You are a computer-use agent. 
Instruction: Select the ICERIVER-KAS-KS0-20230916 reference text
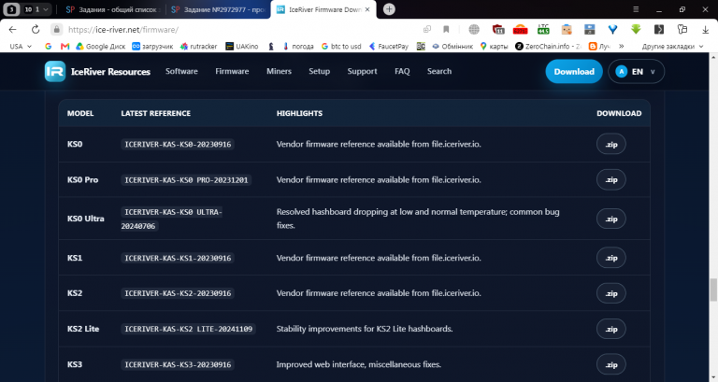coord(178,144)
